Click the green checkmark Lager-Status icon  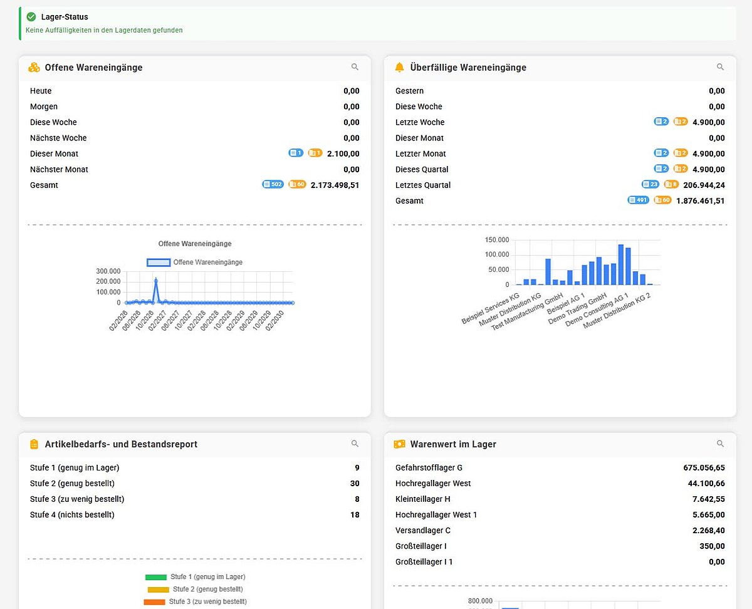(31, 17)
